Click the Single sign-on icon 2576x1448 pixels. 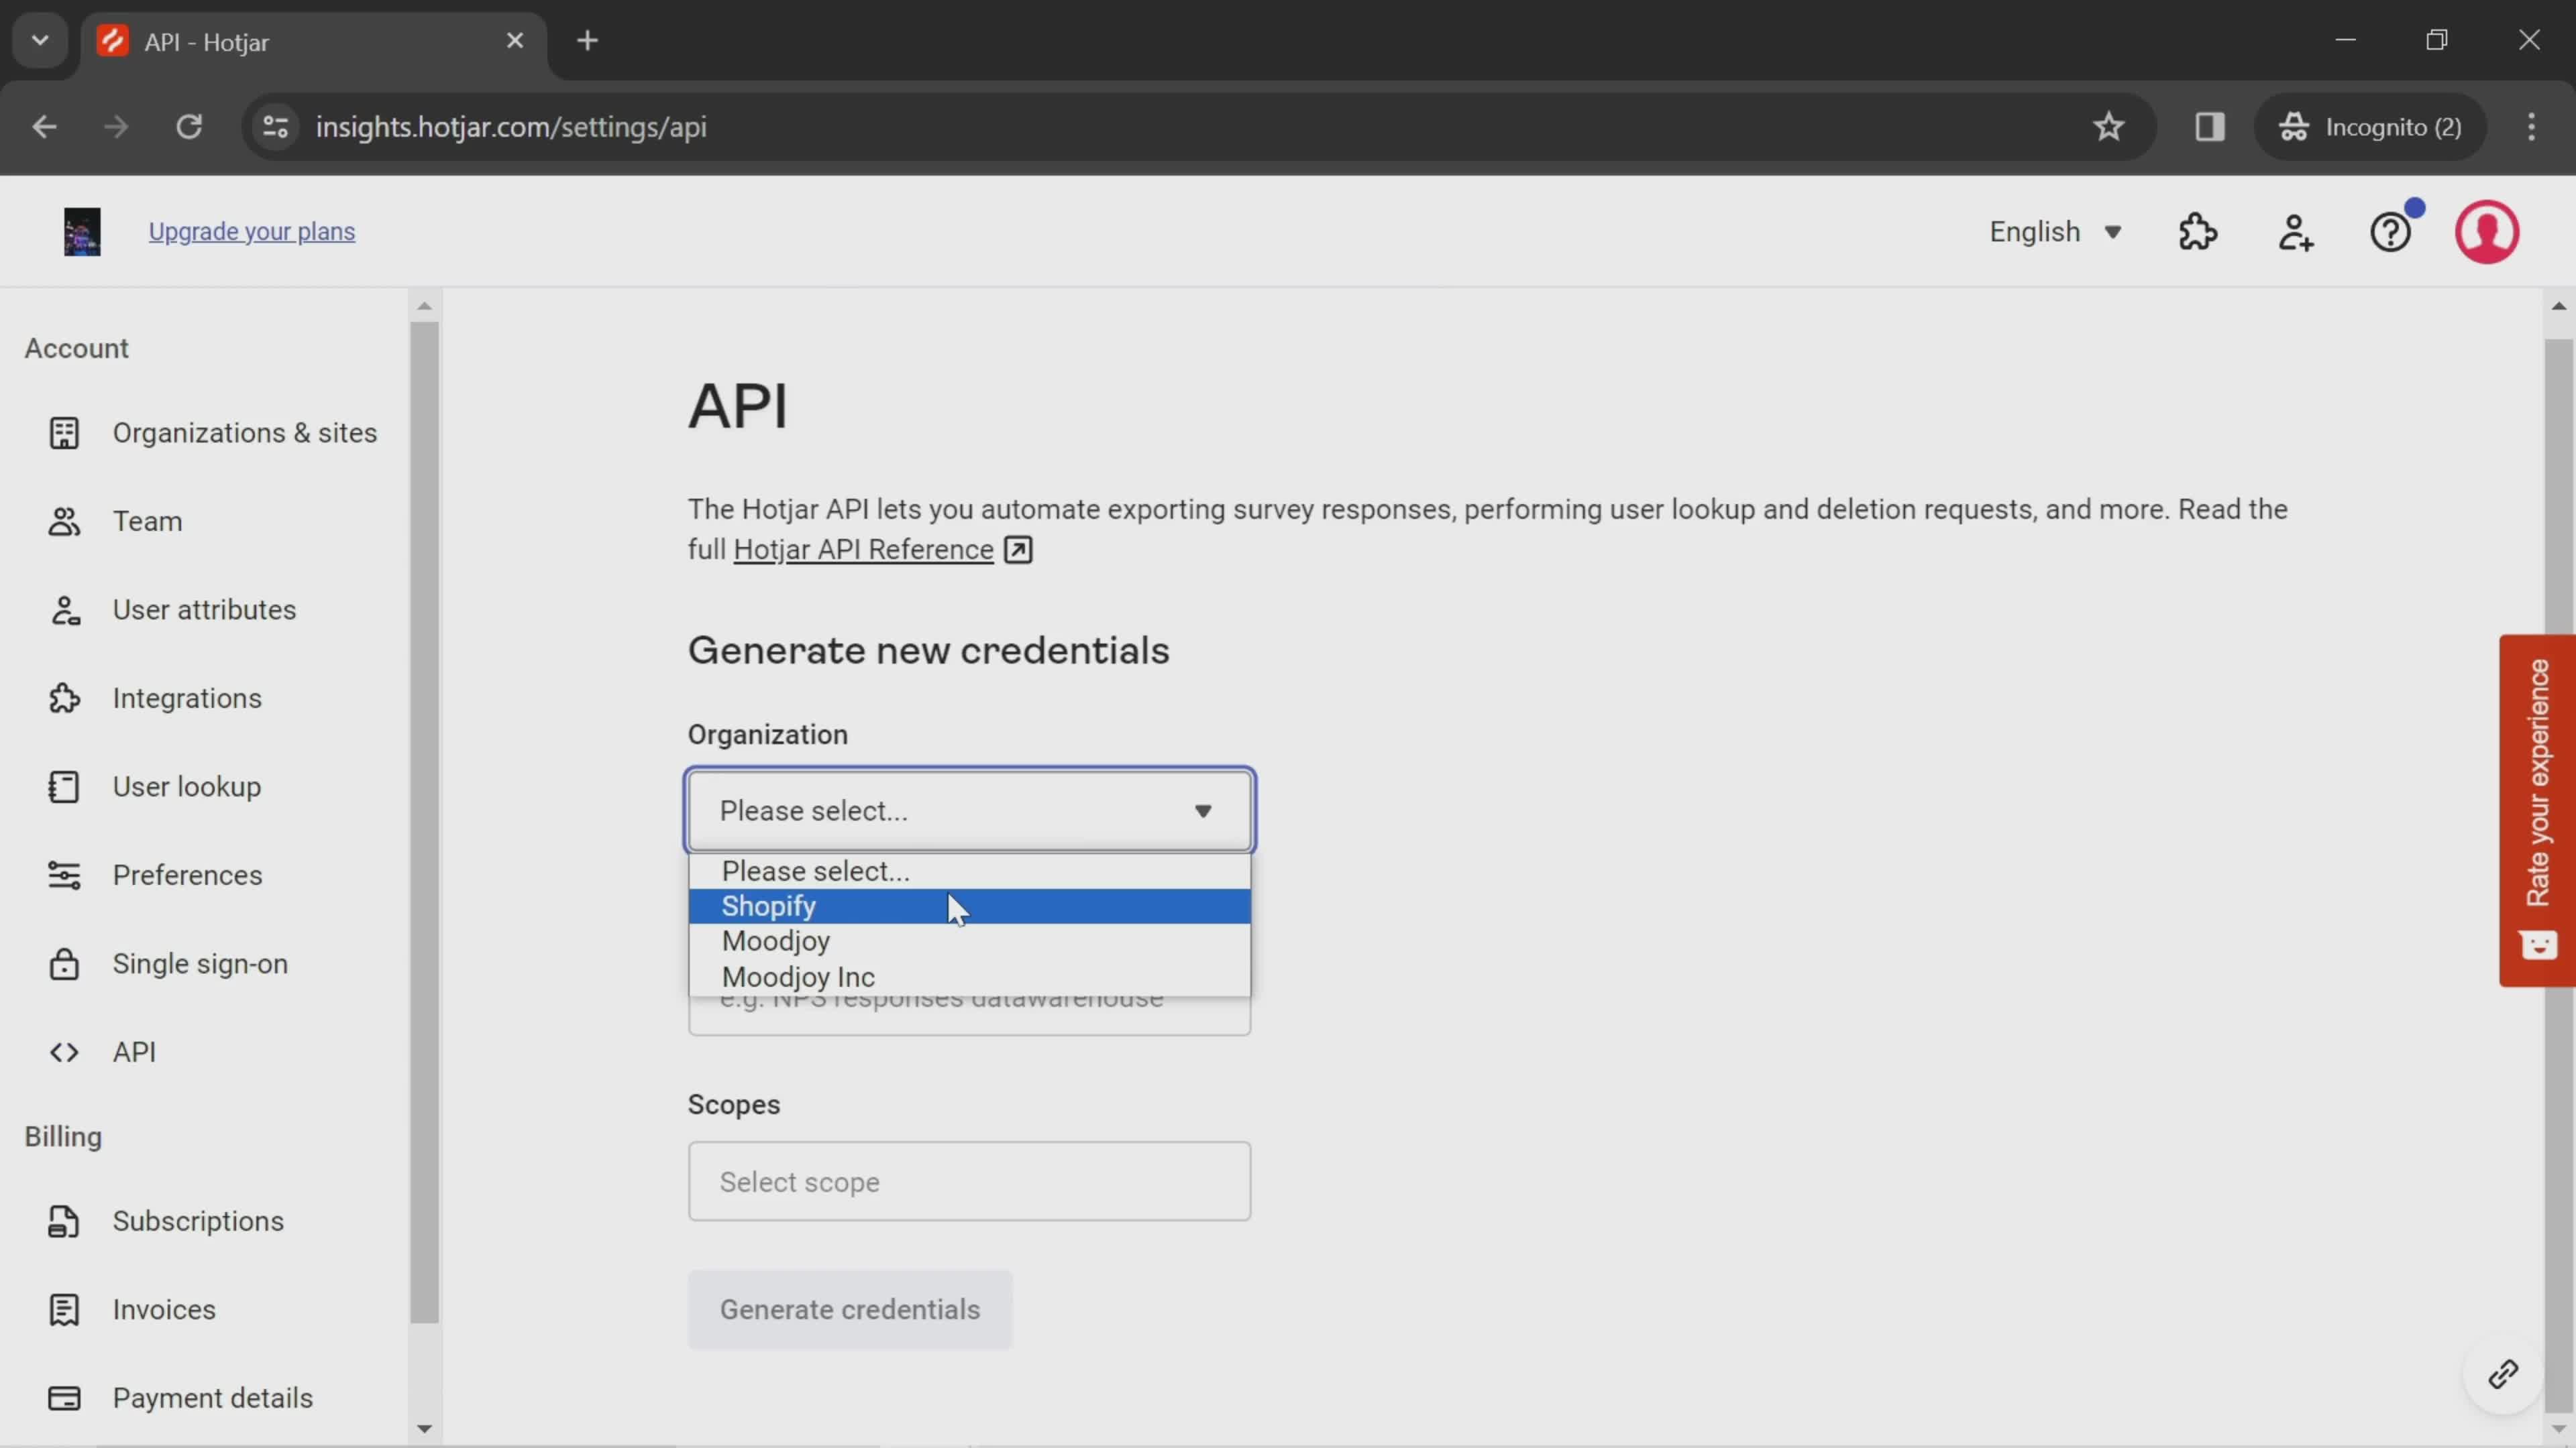pyautogui.click(x=62, y=963)
